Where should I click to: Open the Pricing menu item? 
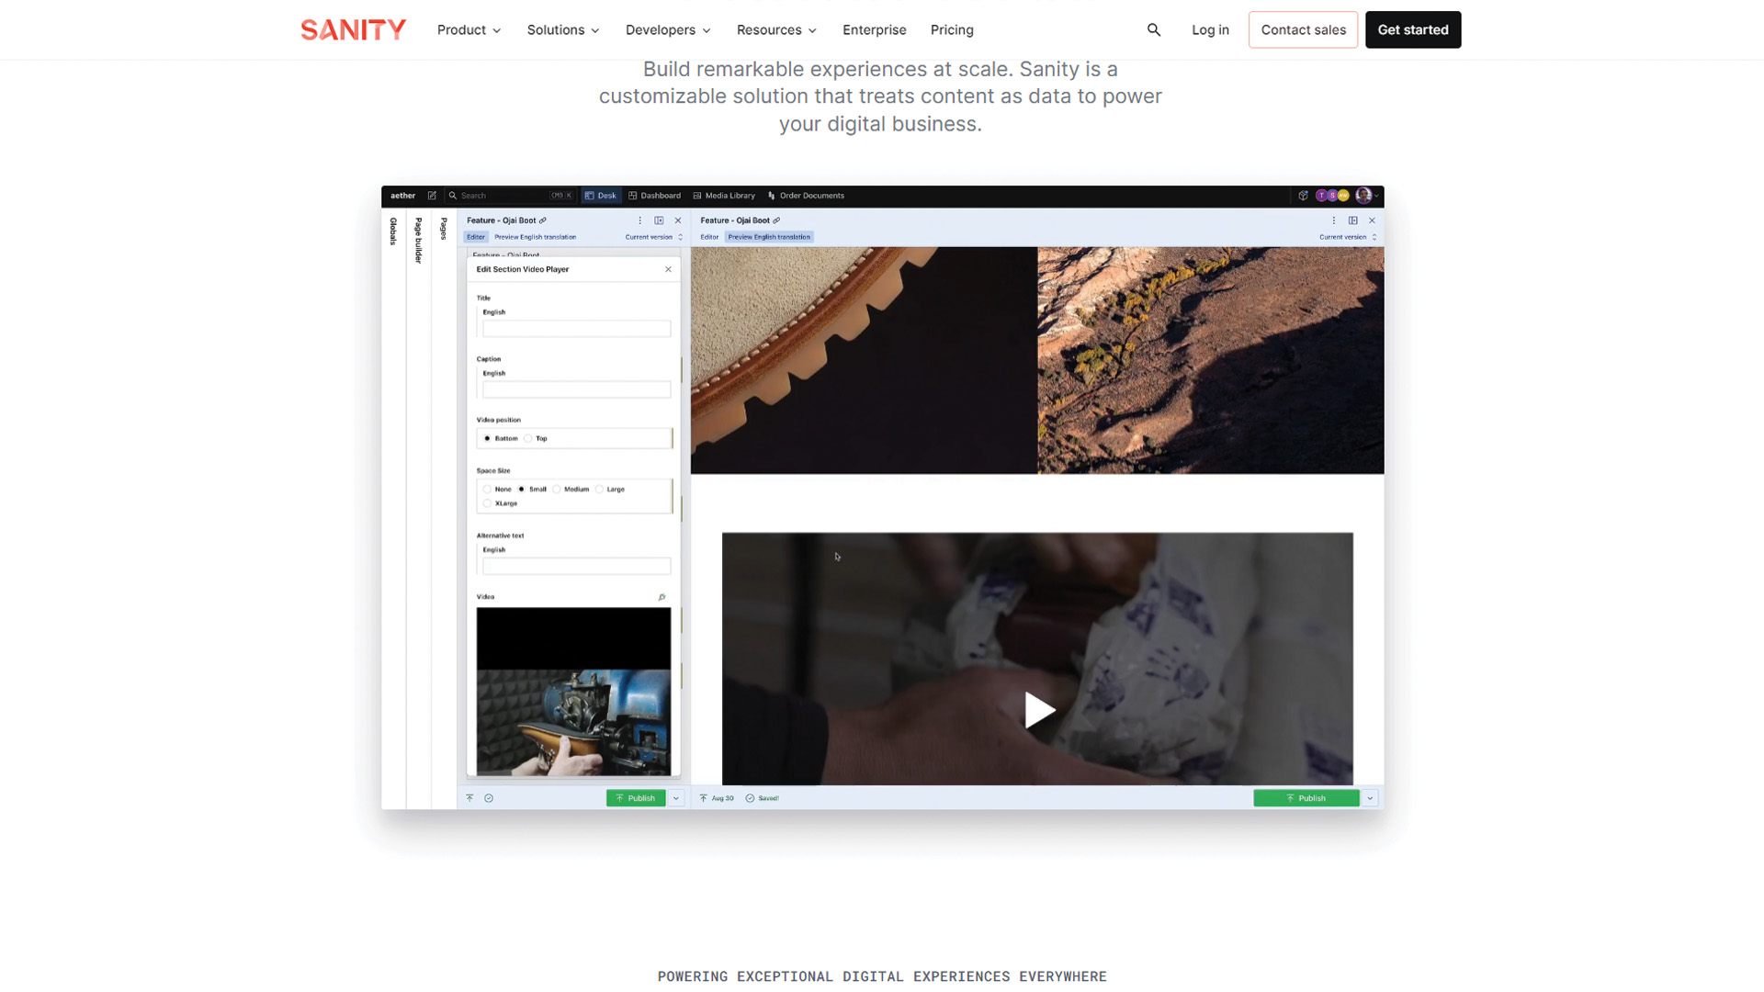pos(952,29)
